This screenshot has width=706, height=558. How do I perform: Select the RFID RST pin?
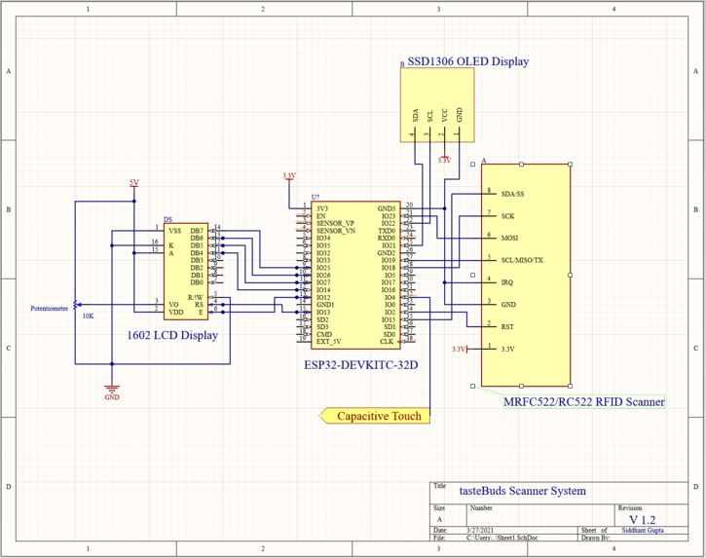507,327
